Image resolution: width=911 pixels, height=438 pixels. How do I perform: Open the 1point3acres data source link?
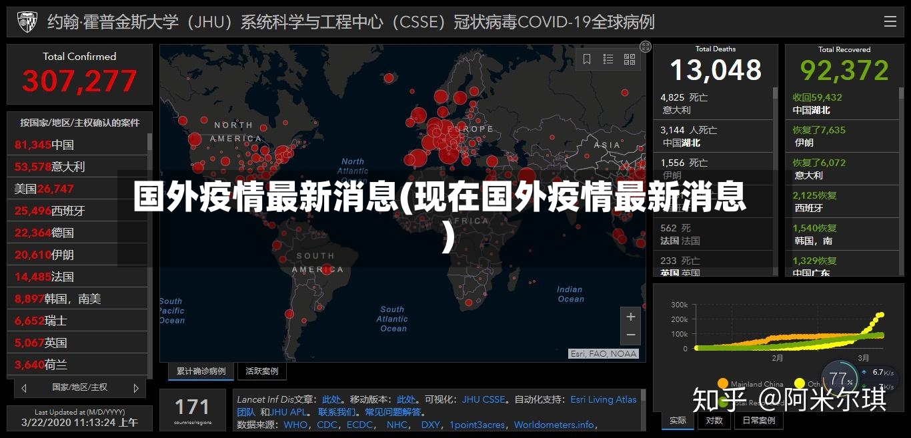pos(478,425)
